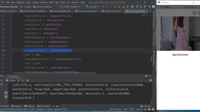Open the Device File Explorer folder icon

pos(132,7)
